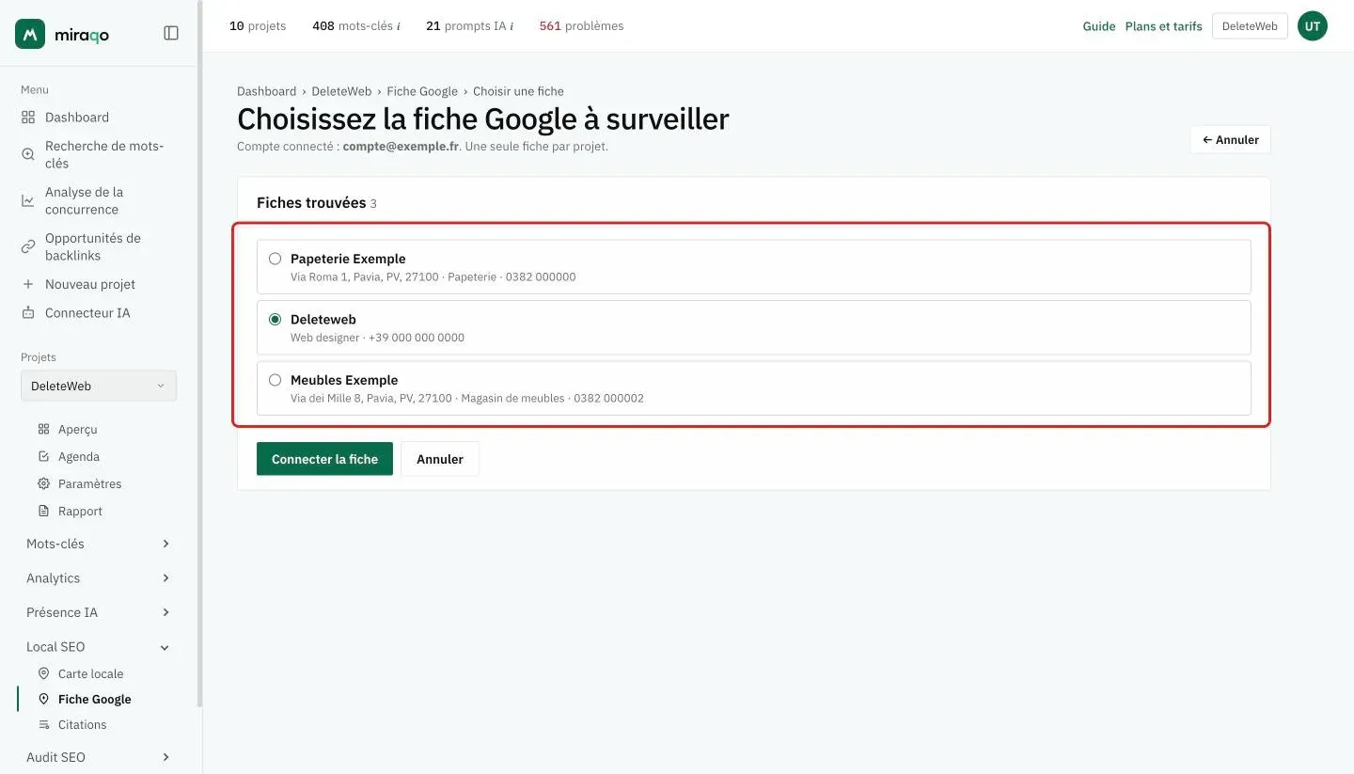The width and height of the screenshot is (1354, 774).
Task: Expand the Présence IA section
Action: tap(99, 612)
